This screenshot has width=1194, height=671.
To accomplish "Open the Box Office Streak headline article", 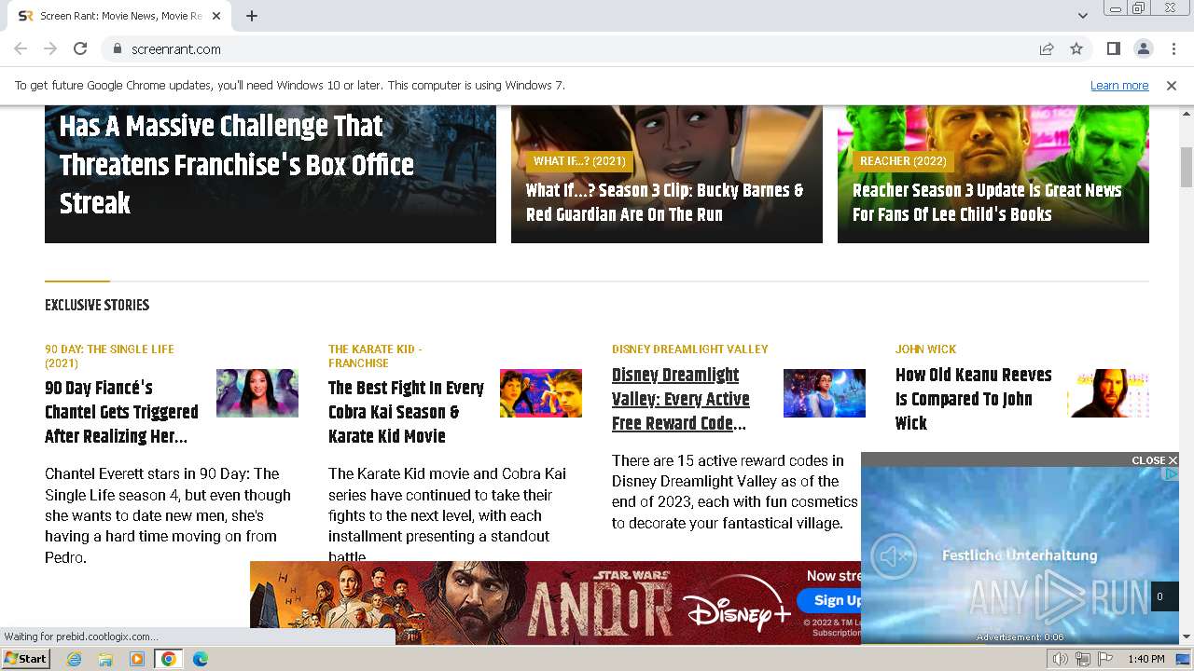I will pyautogui.click(x=236, y=165).
